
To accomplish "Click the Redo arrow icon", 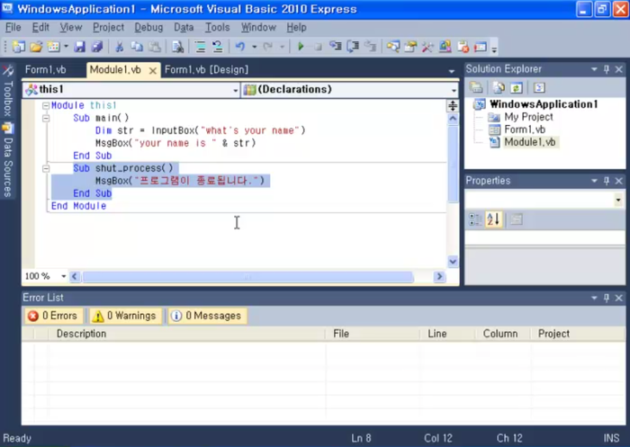I will coord(267,47).
